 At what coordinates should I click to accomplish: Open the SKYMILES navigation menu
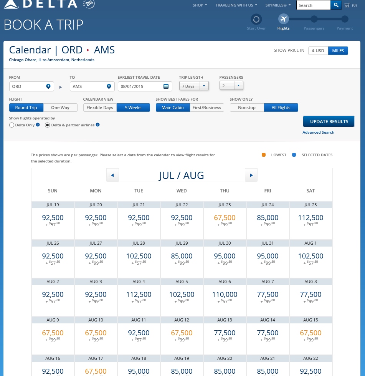pyautogui.click(x=278, y=5)
